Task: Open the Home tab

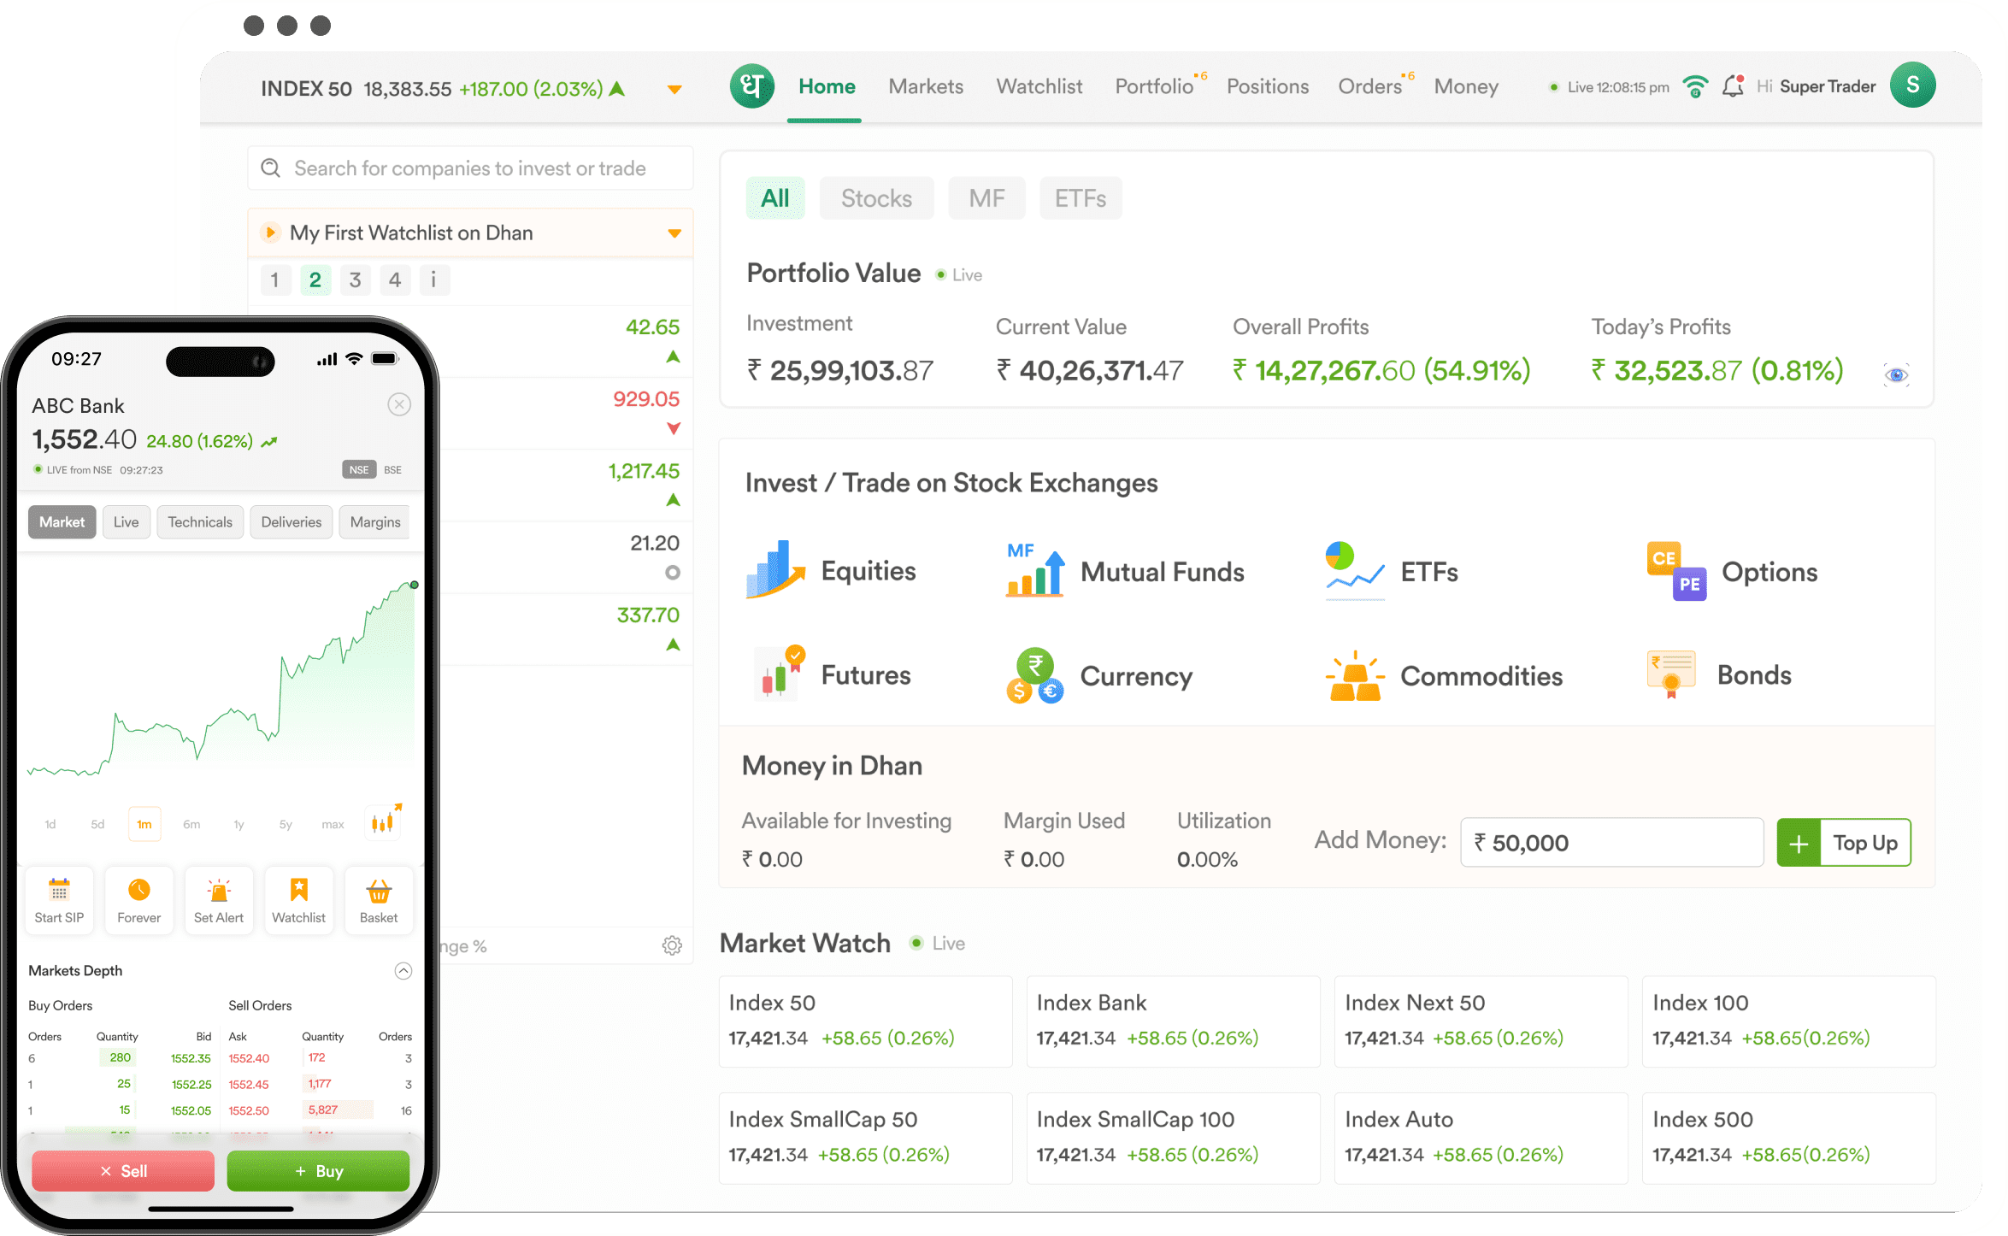Action: click(x=826, y=86)
